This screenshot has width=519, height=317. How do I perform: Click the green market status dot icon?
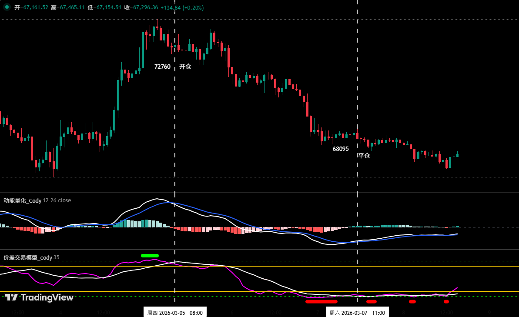[x=7, y=7]
